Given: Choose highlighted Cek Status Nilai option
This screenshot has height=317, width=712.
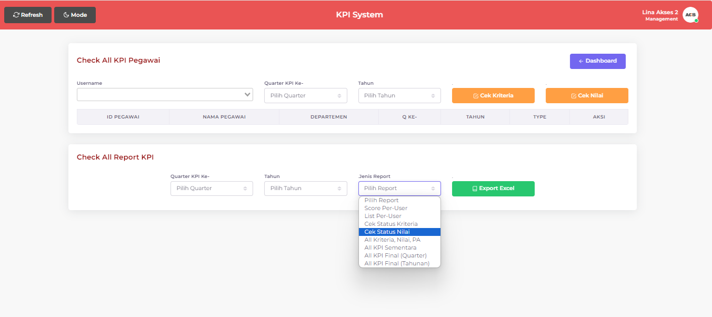Looking at the screenshot, I should tap(387, 232).
